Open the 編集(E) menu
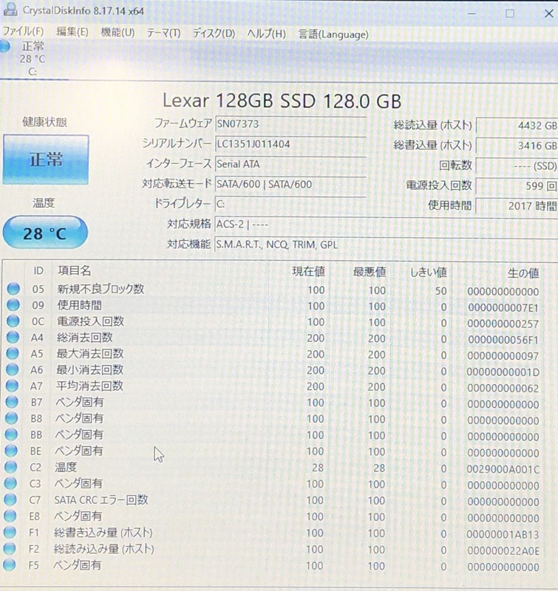Screen dimensions: 558x591 point(72,32)
